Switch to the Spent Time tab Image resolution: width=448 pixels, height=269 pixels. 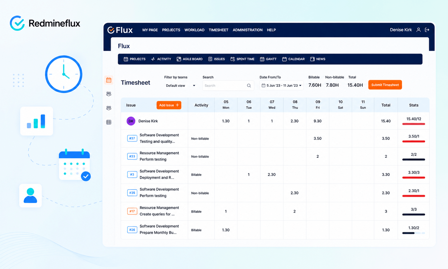tap(242, 59)
